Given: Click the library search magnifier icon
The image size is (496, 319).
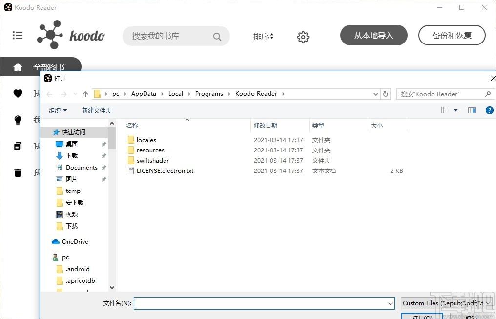Looking at the screenshot, I should (217, 37).
